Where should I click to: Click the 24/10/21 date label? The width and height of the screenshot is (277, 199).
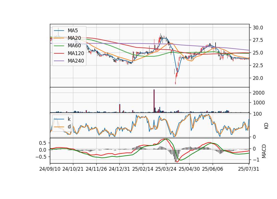(73, 169)
